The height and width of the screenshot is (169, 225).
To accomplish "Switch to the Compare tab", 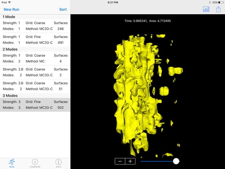I will [35, 163].
